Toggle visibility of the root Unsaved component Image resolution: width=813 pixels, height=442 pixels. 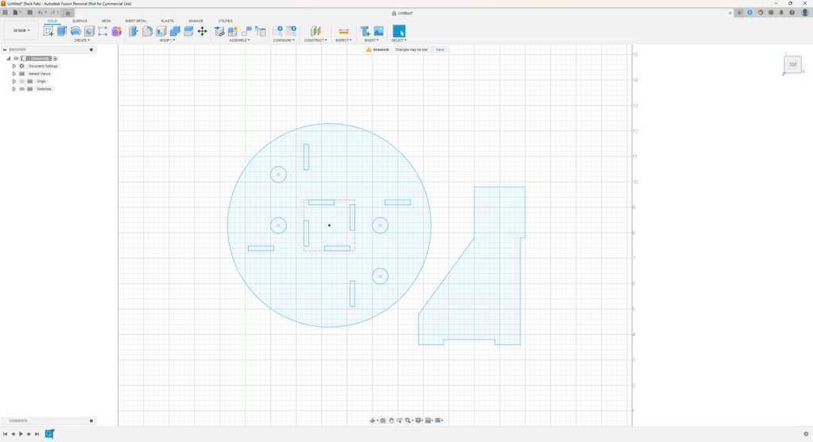tap(16, 59)
